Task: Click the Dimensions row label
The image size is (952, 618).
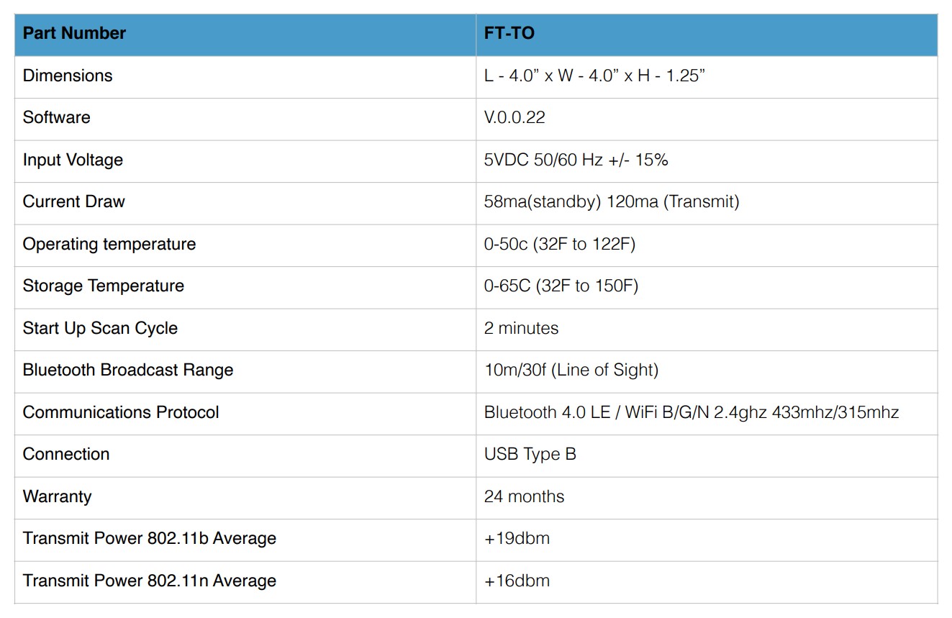Action: (x=68, y=76)
